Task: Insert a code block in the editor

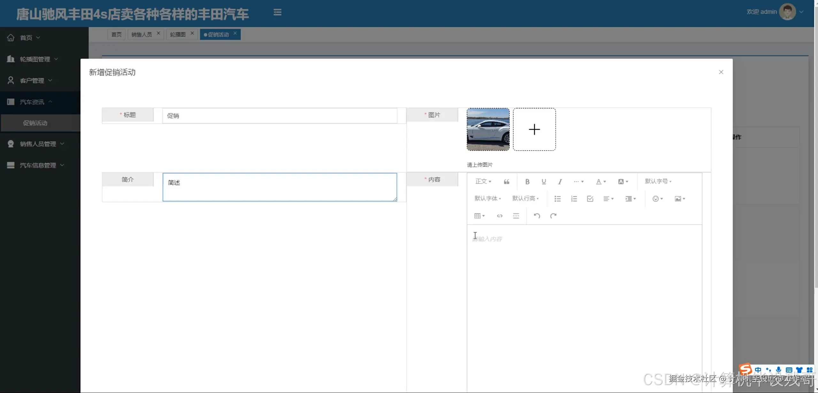Action: [x=500, y=216]
